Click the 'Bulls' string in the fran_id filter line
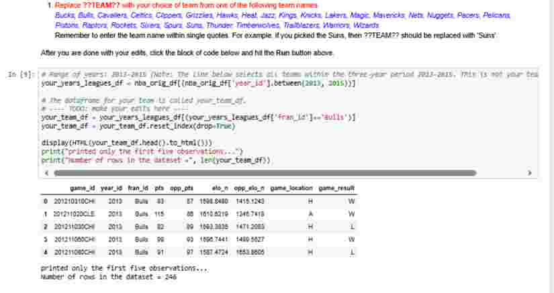This screenshot has width=554, height=293. click(x=333, y=117)
